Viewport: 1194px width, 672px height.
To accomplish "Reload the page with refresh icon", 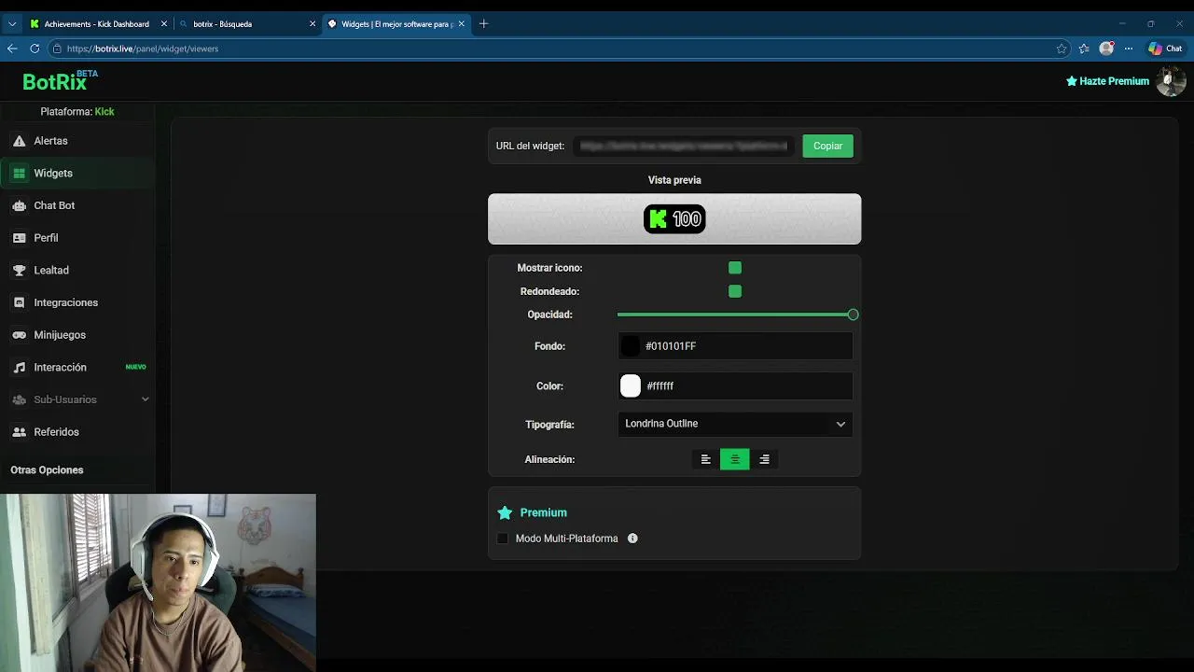I will coord(35,49).
